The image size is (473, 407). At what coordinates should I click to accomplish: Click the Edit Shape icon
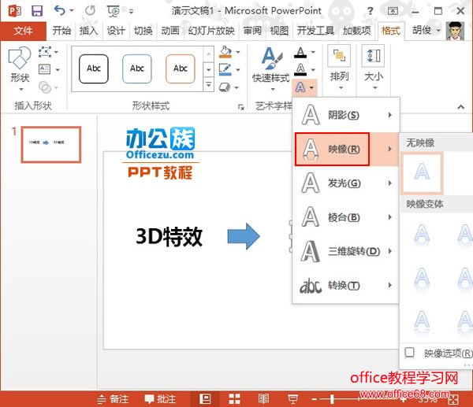[x=45, y=52]
